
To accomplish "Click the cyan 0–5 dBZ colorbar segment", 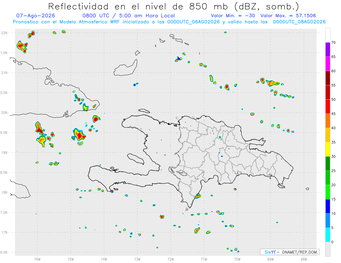I will 328,235.
